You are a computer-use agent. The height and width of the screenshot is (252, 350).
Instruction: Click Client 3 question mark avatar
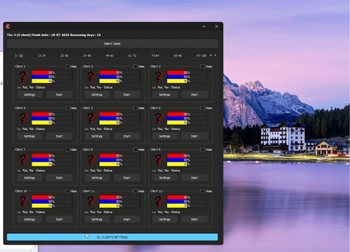(x=159, y=77)
